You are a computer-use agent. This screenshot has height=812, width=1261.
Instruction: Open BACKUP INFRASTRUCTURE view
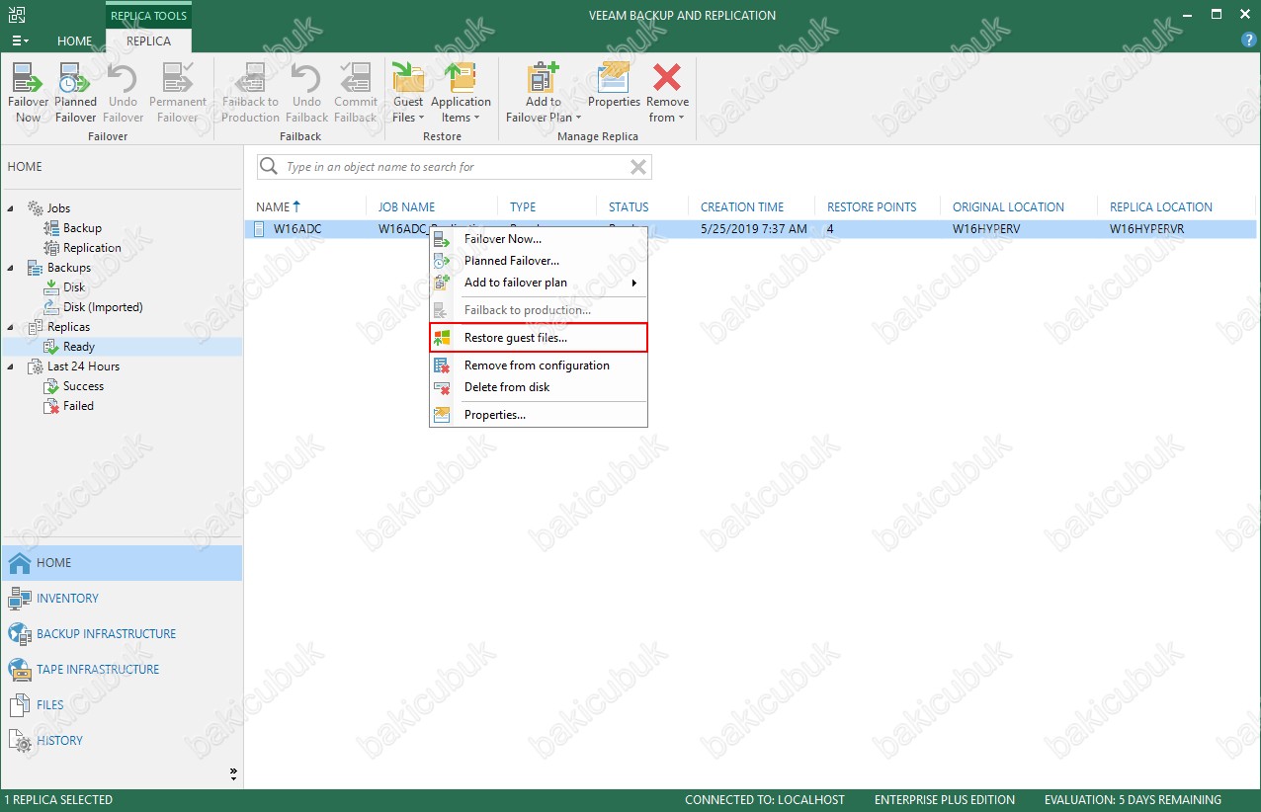point(121,634)
